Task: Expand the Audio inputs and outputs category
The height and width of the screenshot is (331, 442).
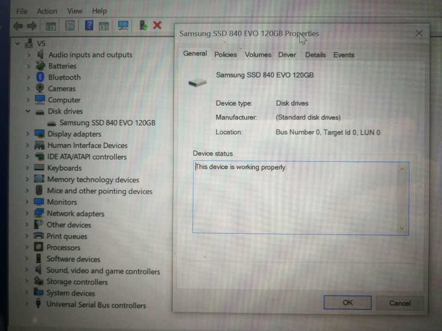Action: [x=29, y=55]
